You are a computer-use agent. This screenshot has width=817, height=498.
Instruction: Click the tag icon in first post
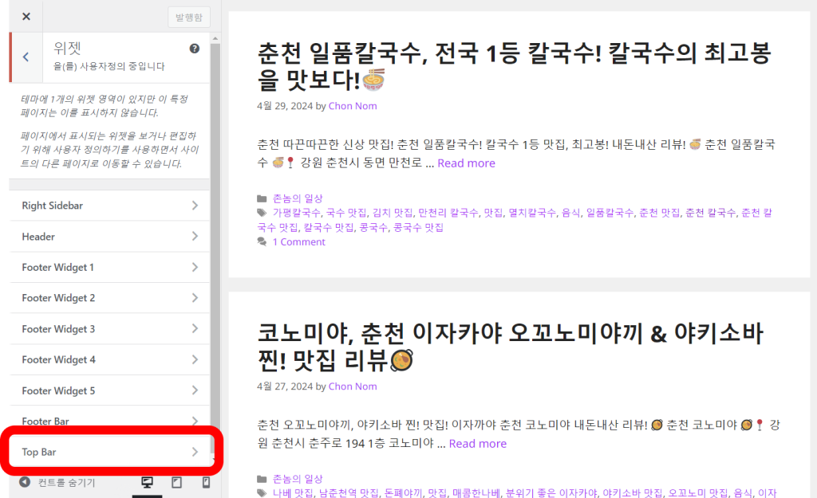click(x=262, y=212)
